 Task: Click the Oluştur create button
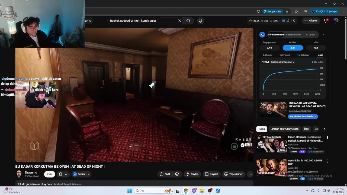point(311,21)
